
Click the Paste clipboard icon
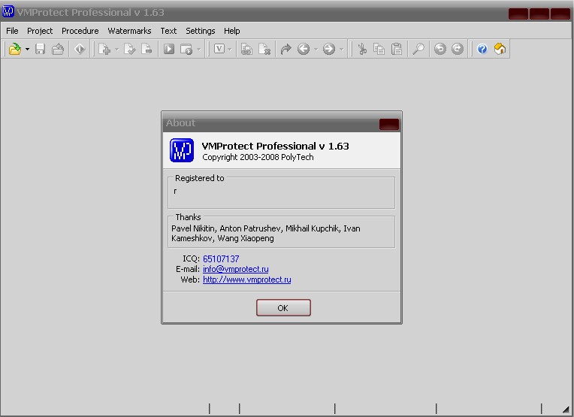click(397, 49)
